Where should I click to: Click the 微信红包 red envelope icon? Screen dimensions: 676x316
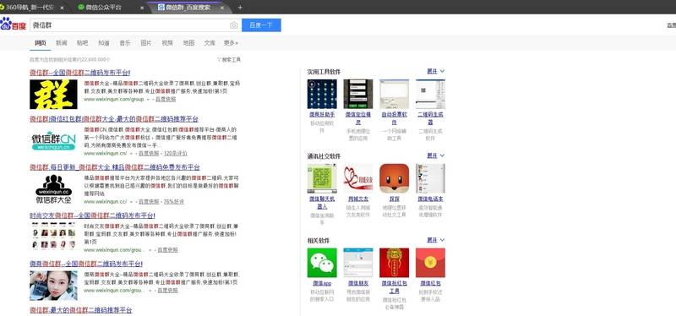430,263
